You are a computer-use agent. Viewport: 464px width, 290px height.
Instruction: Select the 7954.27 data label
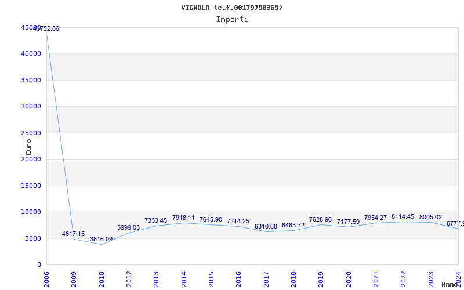(375, 217)
